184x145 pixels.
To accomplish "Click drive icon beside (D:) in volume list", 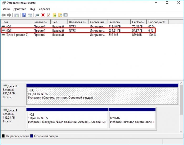I will (3, 31).
